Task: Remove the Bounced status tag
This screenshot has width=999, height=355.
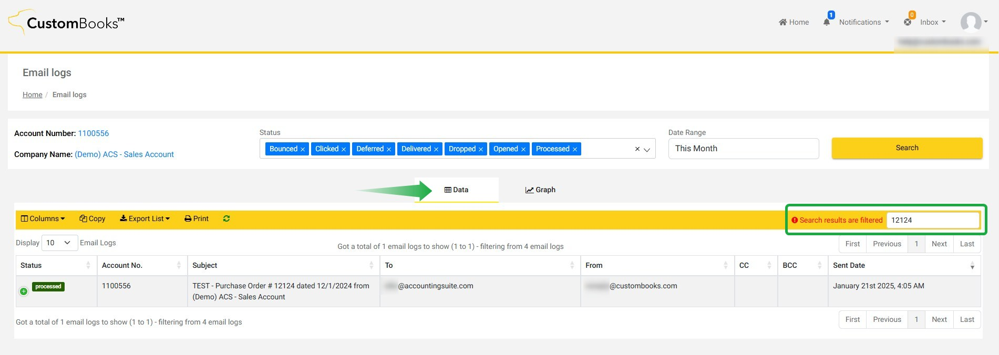Action: (303, 149)
